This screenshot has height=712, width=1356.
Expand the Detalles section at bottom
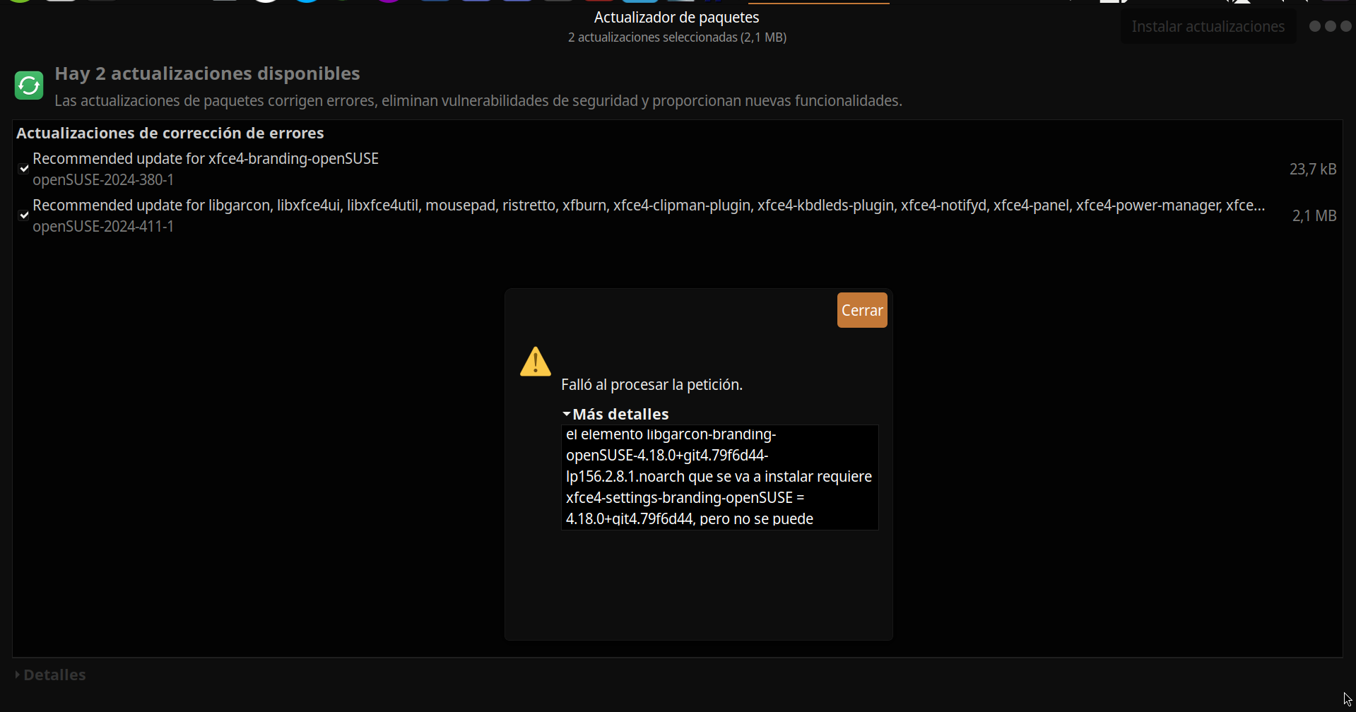point(51,675)
